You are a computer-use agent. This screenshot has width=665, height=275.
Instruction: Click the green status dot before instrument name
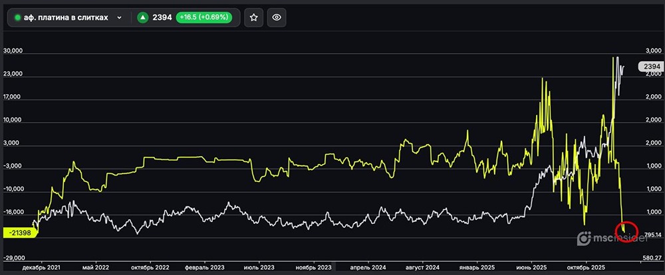tap(17, 18)
